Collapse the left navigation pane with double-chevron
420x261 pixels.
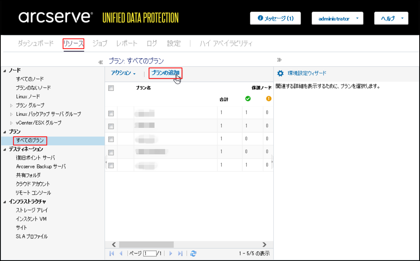(x=100, y=62)
